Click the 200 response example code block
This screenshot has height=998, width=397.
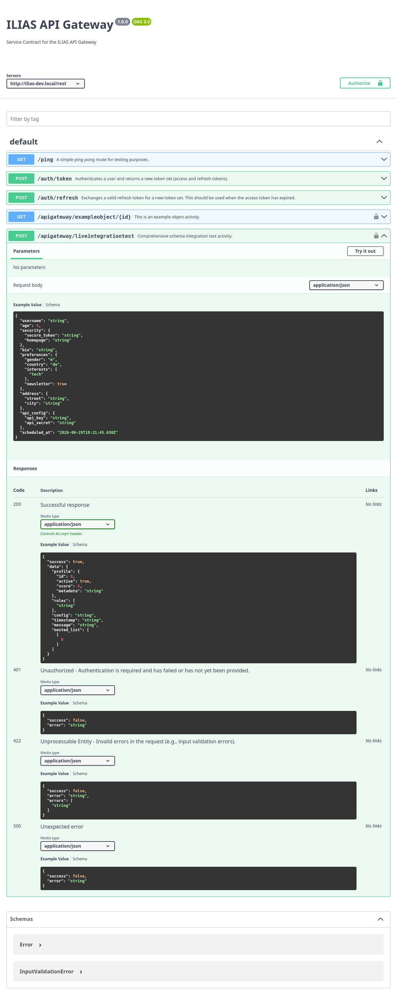pos(198,608)
